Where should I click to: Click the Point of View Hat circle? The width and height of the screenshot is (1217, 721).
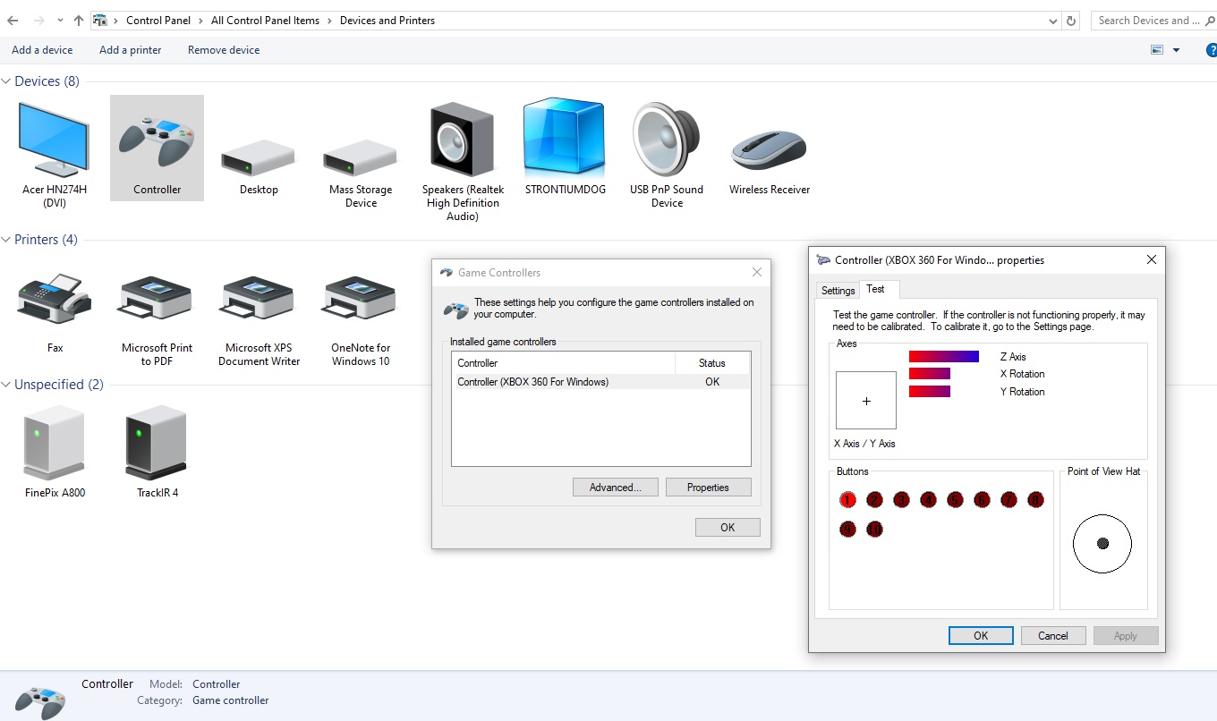click(x=1102, y=543)
